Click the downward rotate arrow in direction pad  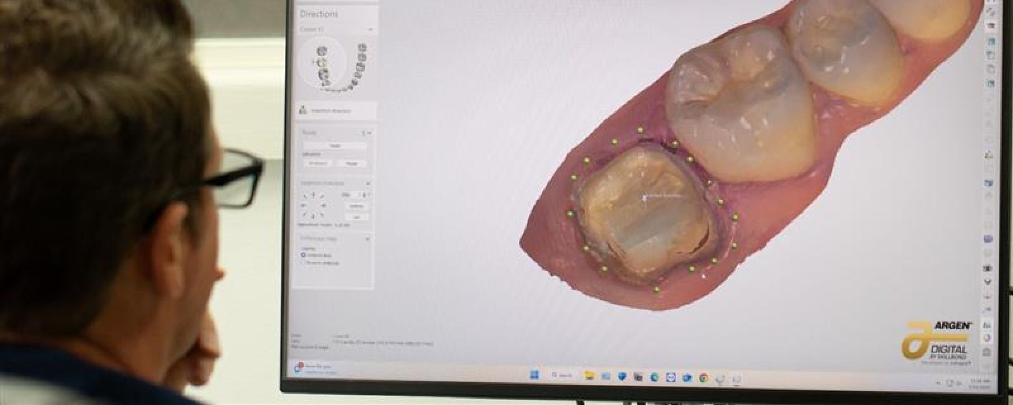[x=313, y=215]
